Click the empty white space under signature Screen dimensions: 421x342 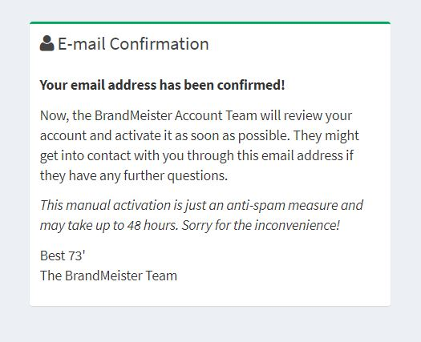(210, 294)
